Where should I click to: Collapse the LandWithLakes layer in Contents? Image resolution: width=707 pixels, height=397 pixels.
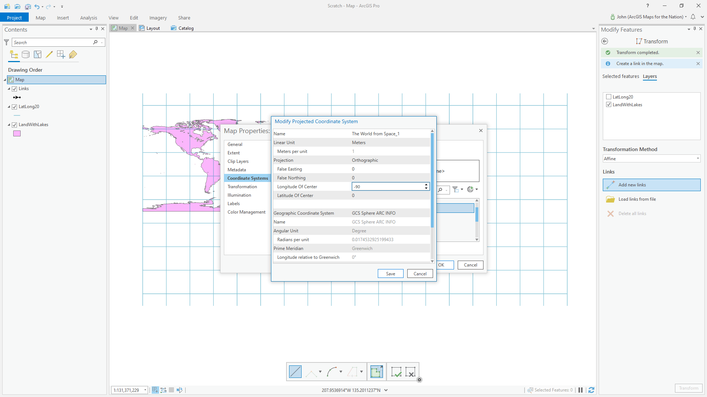pyautogui.click(x=9, y=125)
